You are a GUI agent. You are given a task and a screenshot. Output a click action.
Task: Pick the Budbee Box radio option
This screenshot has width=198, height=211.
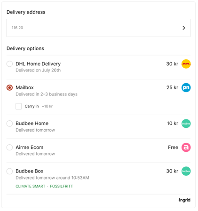(x=9, y=171)
